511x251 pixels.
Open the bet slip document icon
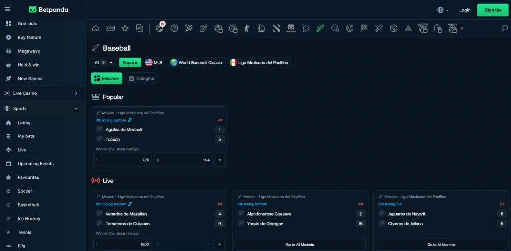(x=139, y=28)
